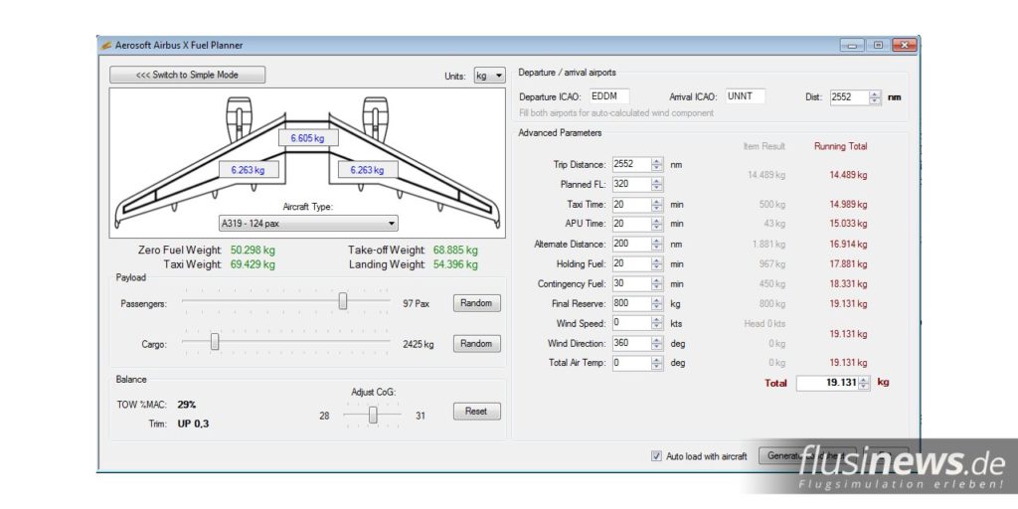Viewport: 1018px width, 509px height.
Task: Click the Final Reserve input field
Action: (x=630, y=303)
